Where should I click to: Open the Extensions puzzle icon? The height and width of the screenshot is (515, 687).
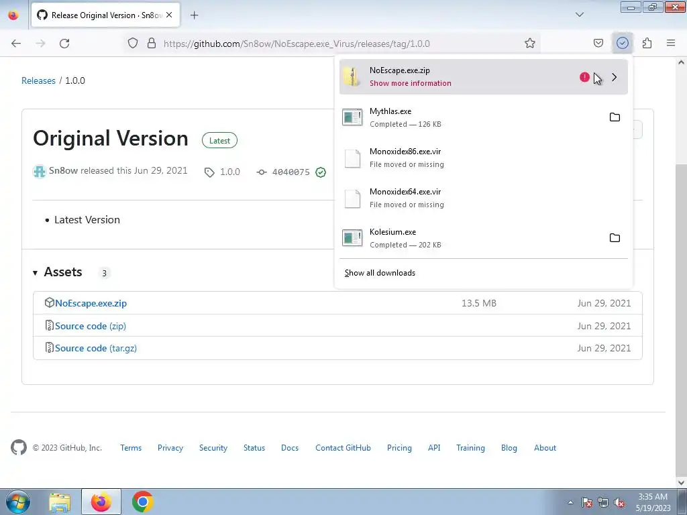[x=647, y=43]
